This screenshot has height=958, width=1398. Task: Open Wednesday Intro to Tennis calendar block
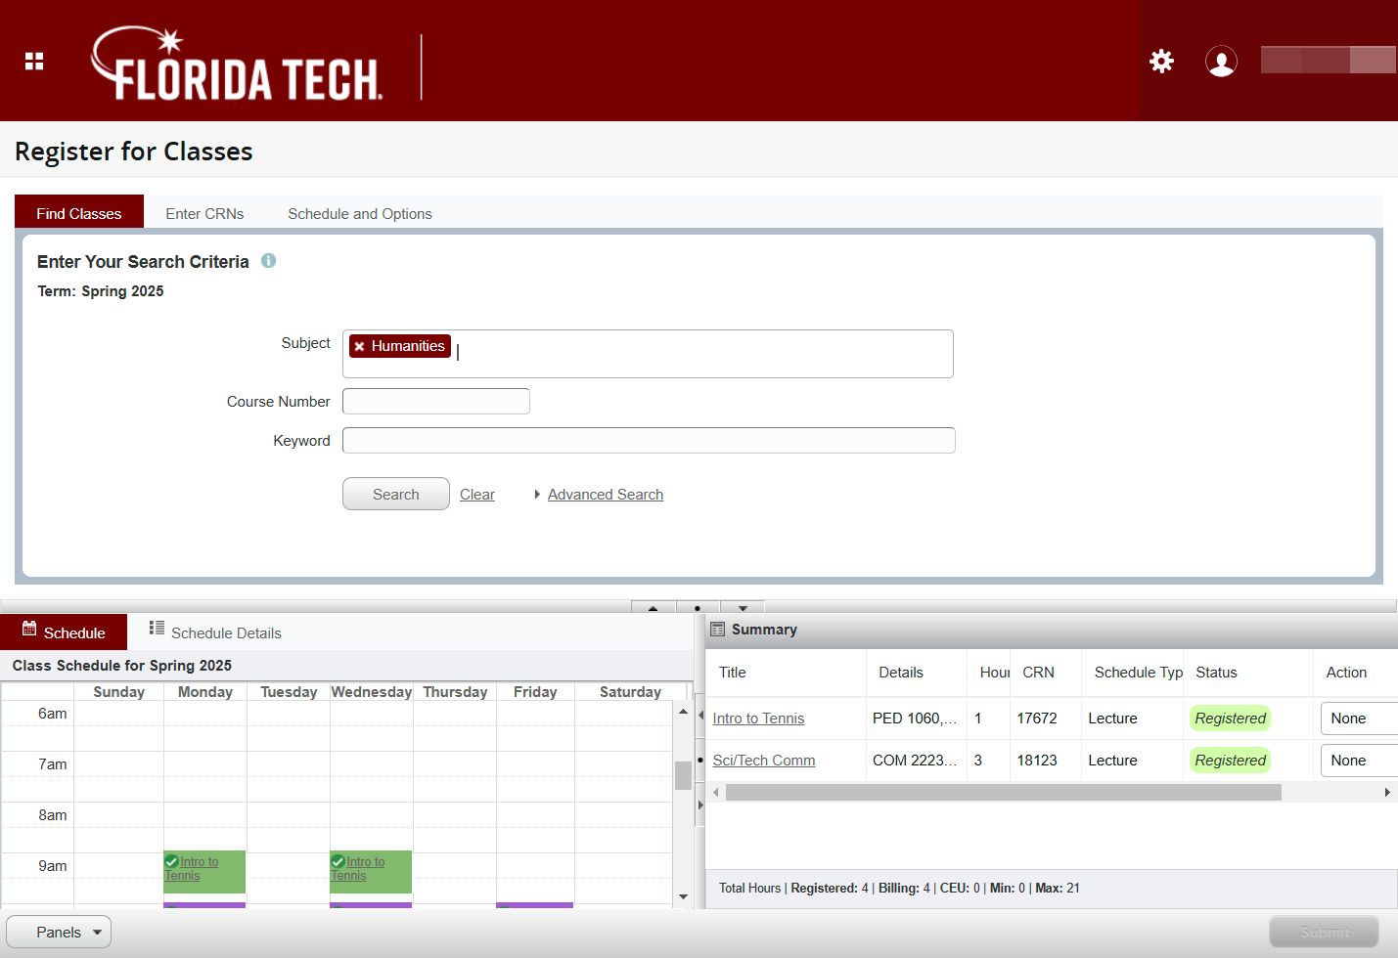click(x=371, y=871)
